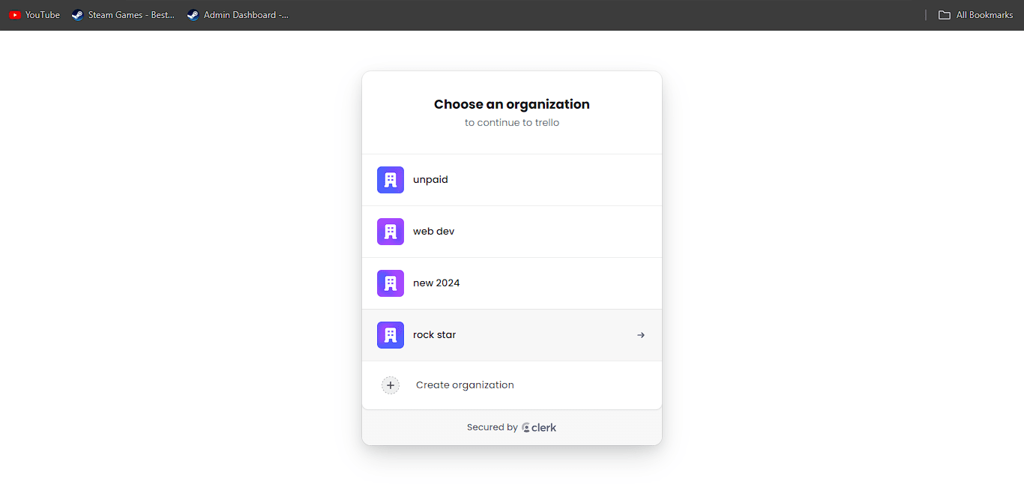Click the building icon beside web dev
This screenshot has width=1024, height=485.
391,232
